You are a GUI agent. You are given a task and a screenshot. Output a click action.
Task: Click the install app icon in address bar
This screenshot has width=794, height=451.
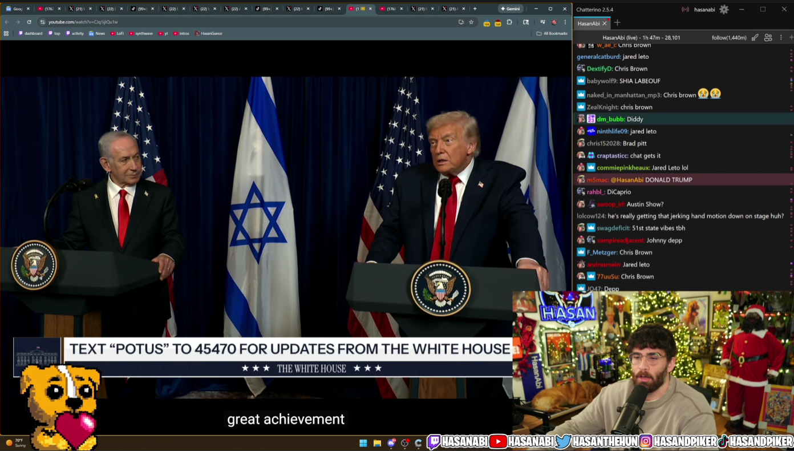coord(461,22)
